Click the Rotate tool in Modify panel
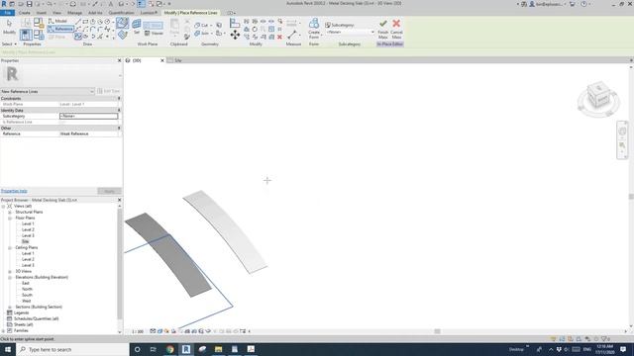Viewport: 634px width, 356px height. [x=255, y=29]
